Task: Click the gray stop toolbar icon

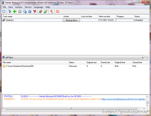Action: pyautogui.click(x=20, y=11)
